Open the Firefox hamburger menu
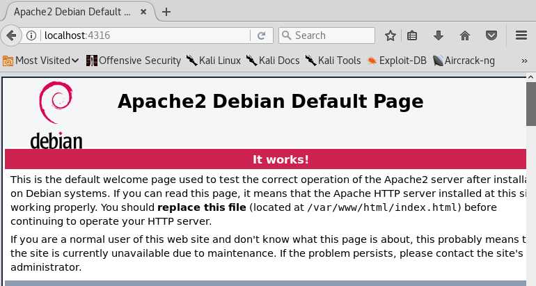The image size is (536, 286). pos(521,35)
